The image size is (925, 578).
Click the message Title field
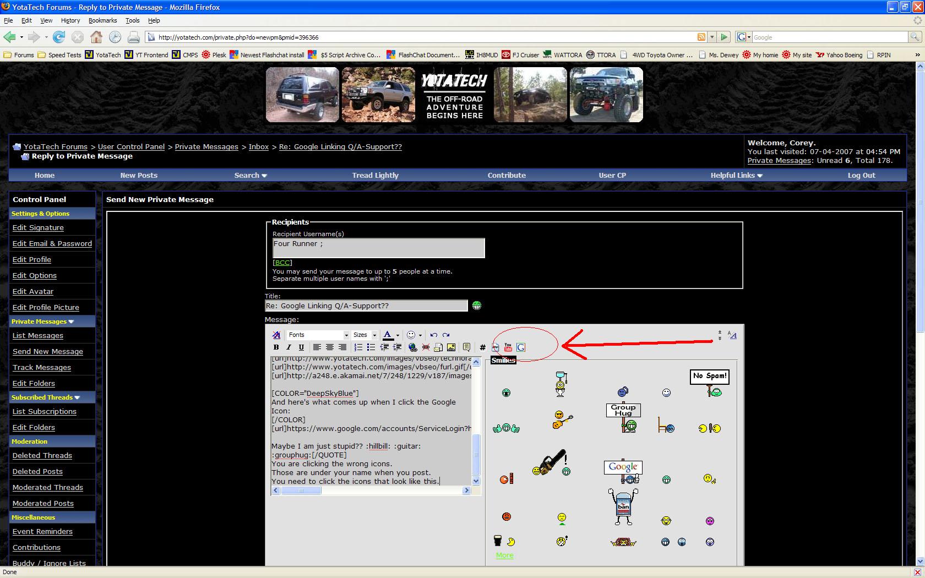click(366, 306)
